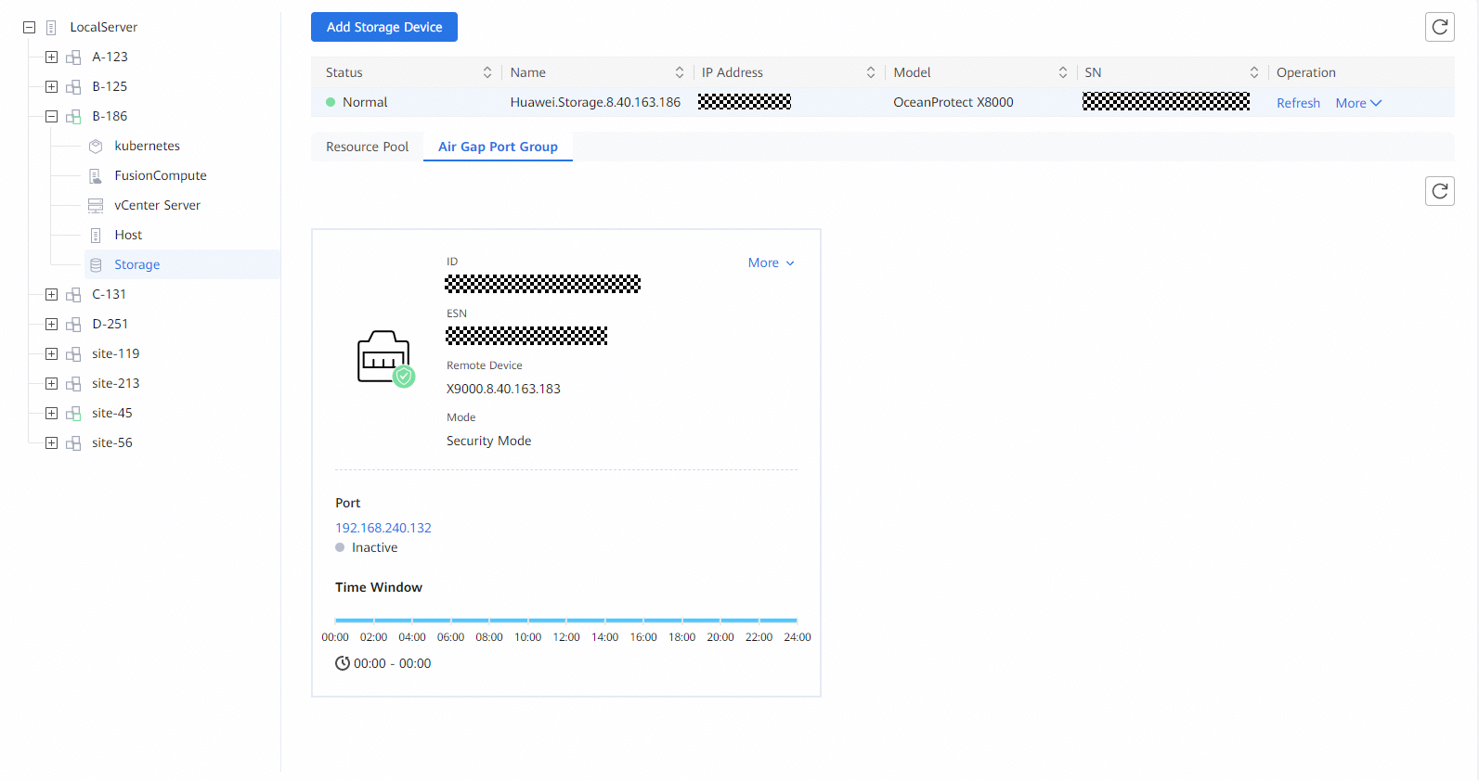Open kubernetes in the tree
The image size is (1479, 781).
click(x=147, y=146)
